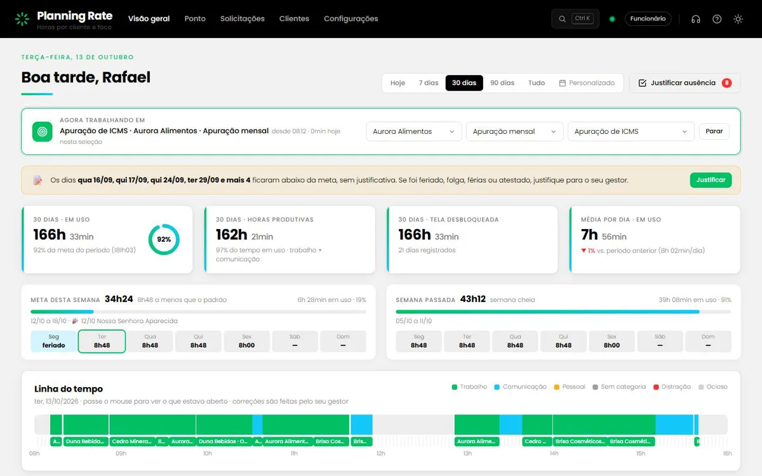Click the calendar icon beside Personalizado
The height and width of the screenshot is (476, 762).
click(x=563, y=83)
